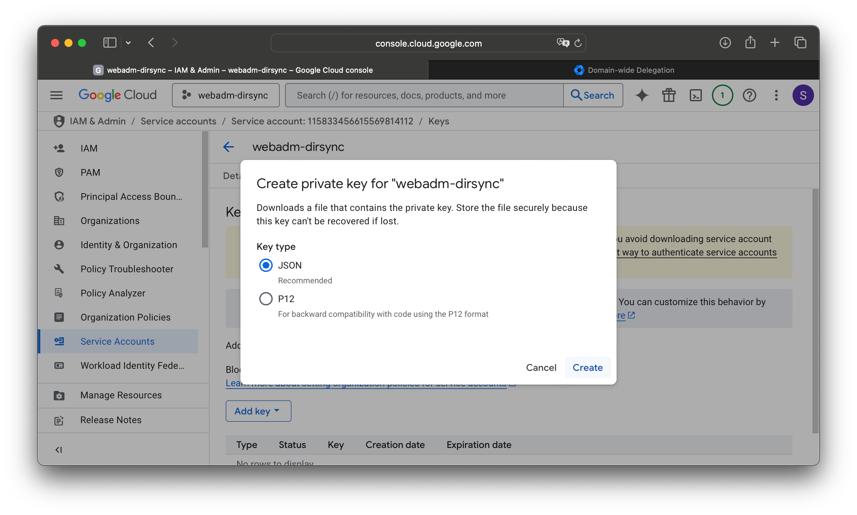Expand Safari sidebar options chevron

pos(128,43)
